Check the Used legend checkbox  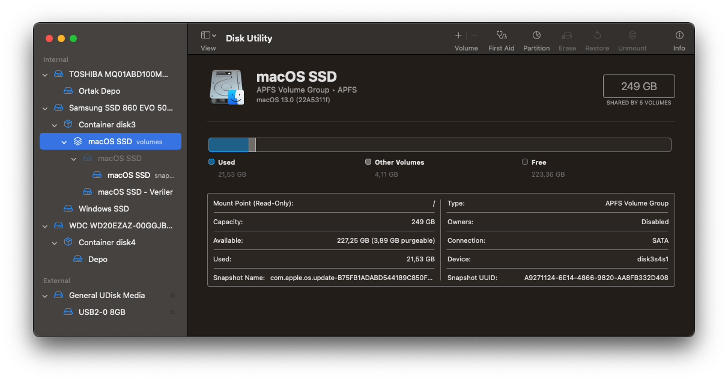[x=211, y=162]
